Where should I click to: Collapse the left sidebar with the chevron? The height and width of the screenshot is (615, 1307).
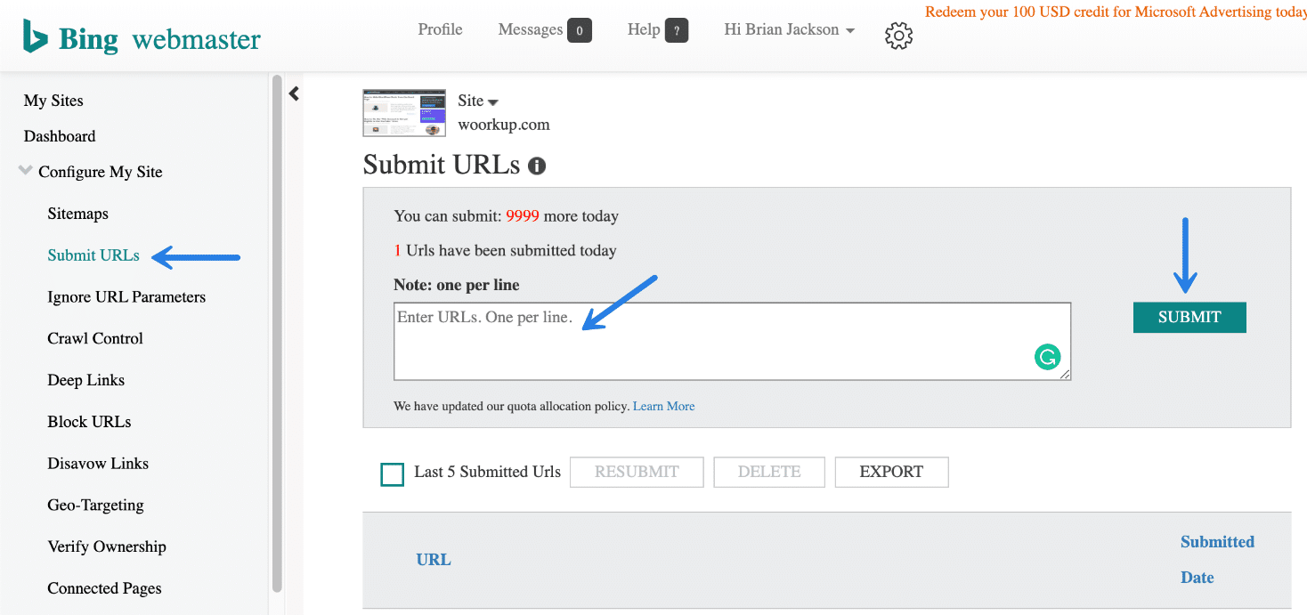tap(294, 93)
